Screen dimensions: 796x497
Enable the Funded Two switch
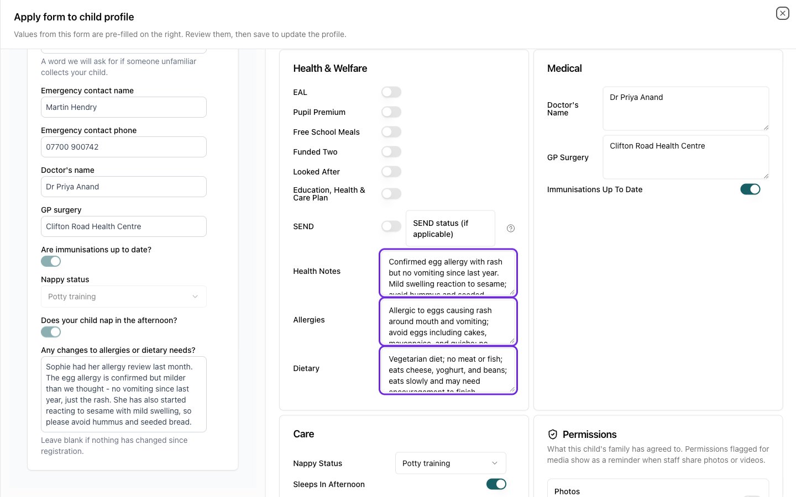point(391,152)
